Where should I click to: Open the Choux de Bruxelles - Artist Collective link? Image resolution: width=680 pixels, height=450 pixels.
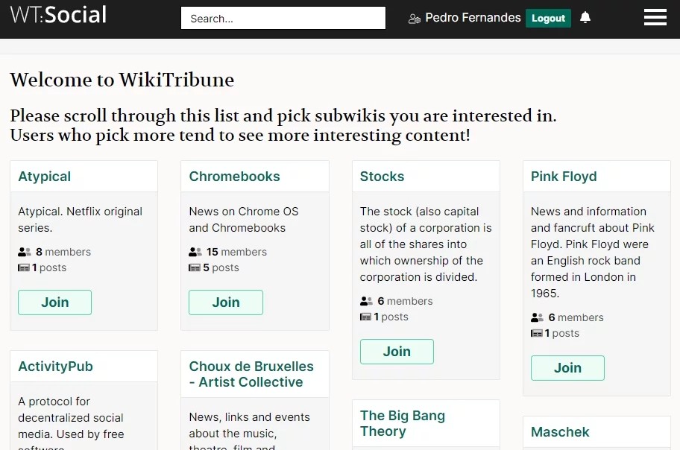pos(251,374)
